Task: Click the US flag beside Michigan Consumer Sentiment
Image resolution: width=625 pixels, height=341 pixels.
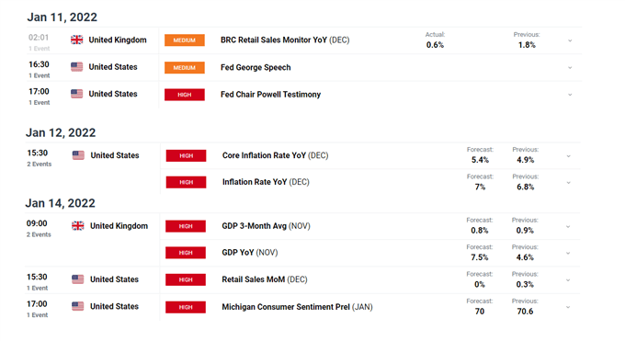Action: click(x=78, y=306)
